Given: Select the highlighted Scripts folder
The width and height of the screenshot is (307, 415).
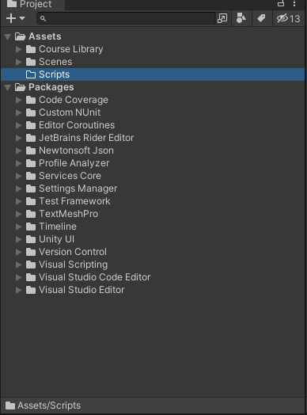Looking at the screenshot, I should 153,74.
